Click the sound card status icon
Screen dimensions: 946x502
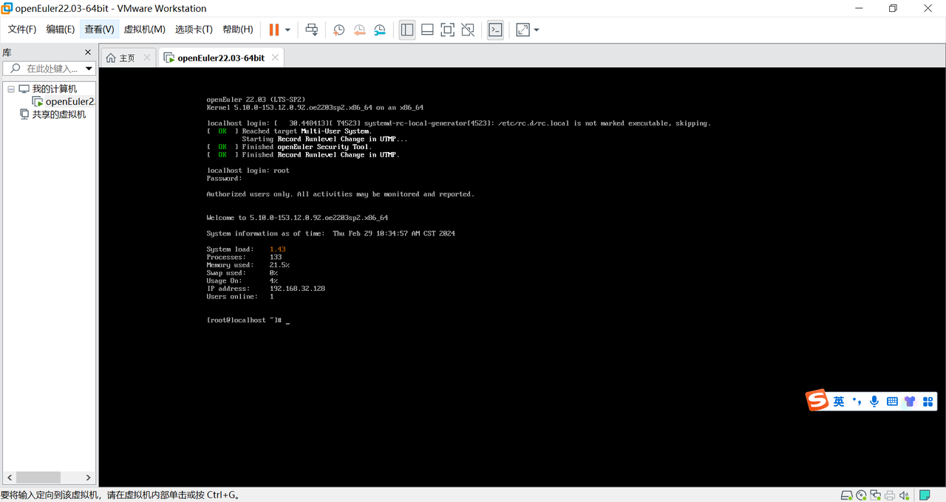pyautogui.click(x=905, y=495)
